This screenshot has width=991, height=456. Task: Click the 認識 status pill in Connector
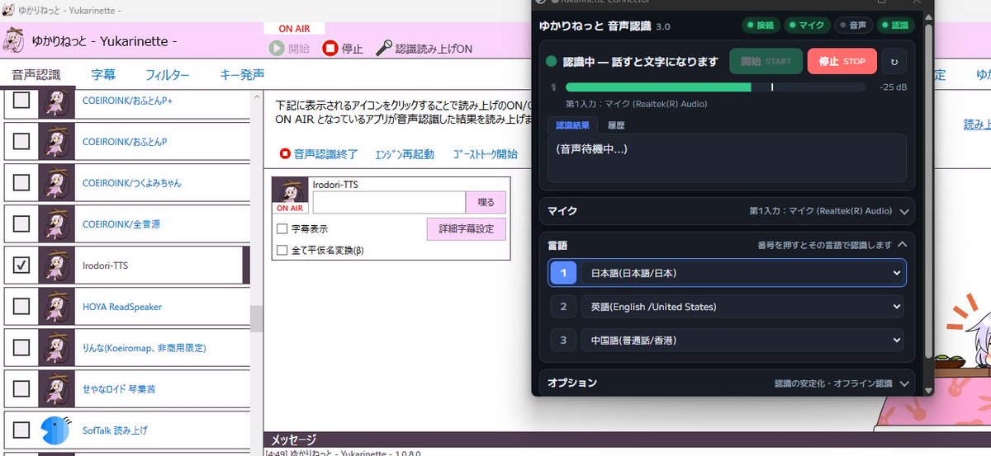point(895,26)
